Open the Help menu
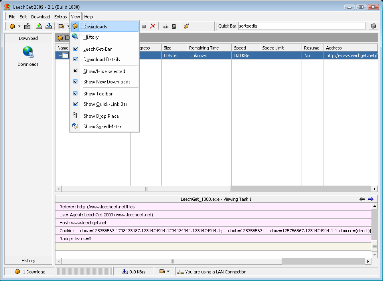Viewport: 383px width, 281px height. tap(89, 17)
